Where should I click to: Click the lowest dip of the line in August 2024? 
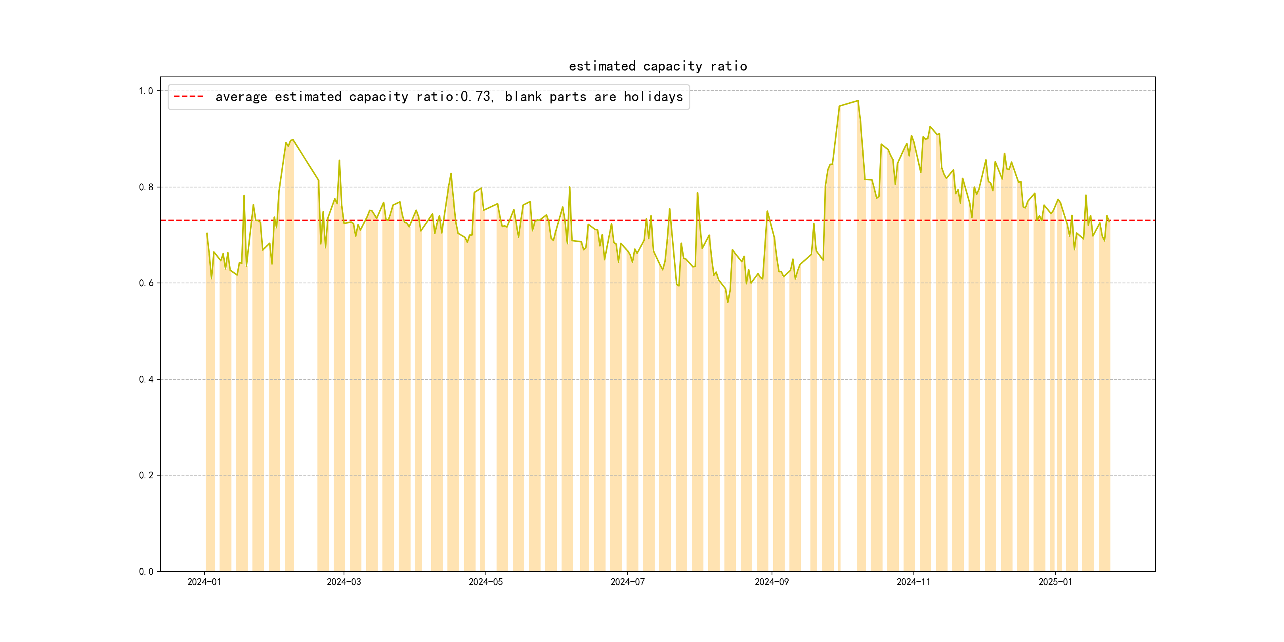pos(728,302)
